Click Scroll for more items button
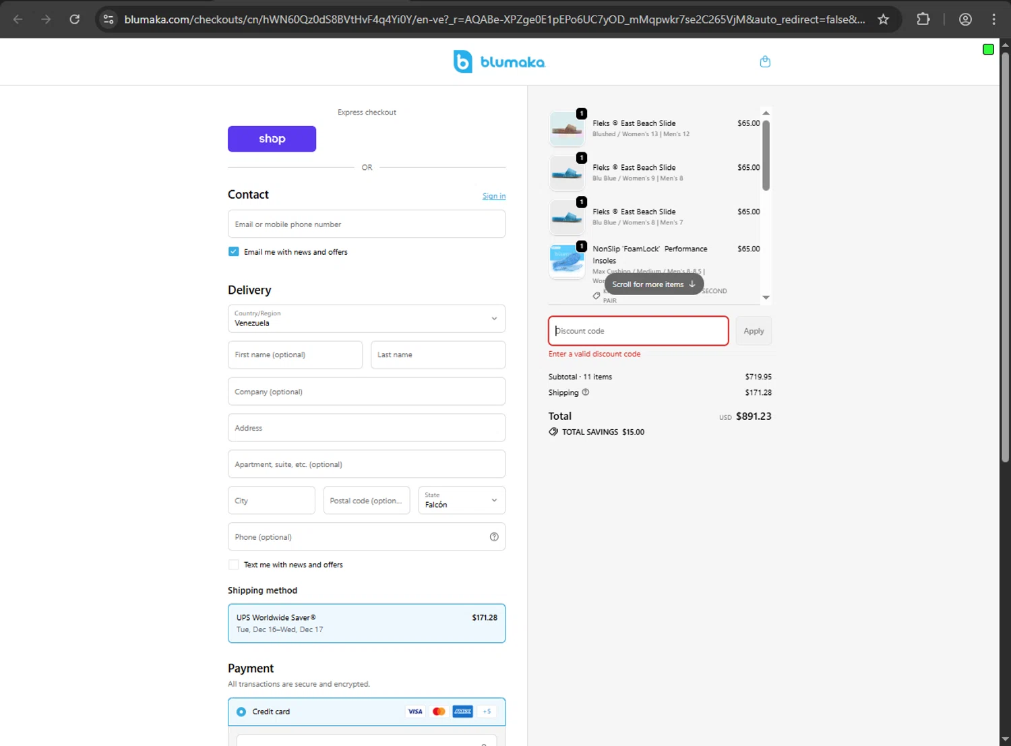This screenshot has width=1011, height=746. [x=654, y=284]
